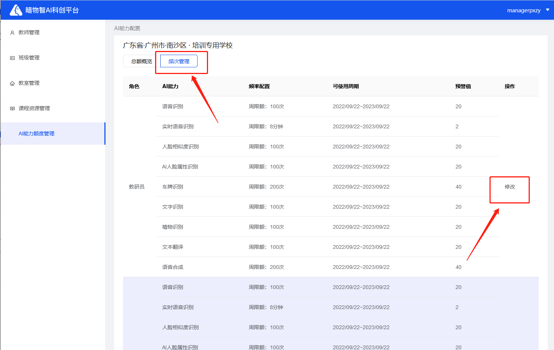Switch to the 总额概览 tab

[142, 61]
